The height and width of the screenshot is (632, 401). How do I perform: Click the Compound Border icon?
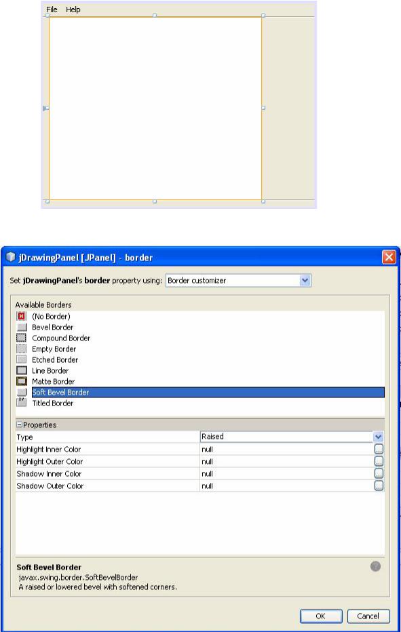point(22,338)
